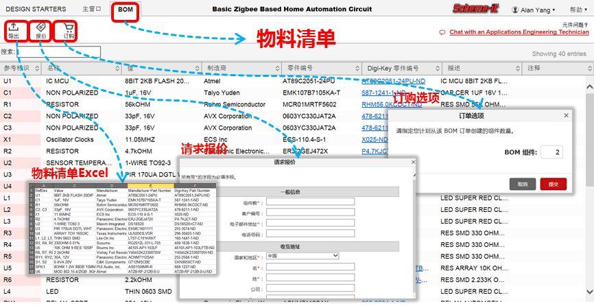Click the BOM 组件 quantity field
This screenshot has width=594, height=306.
[x=551, y=152]
